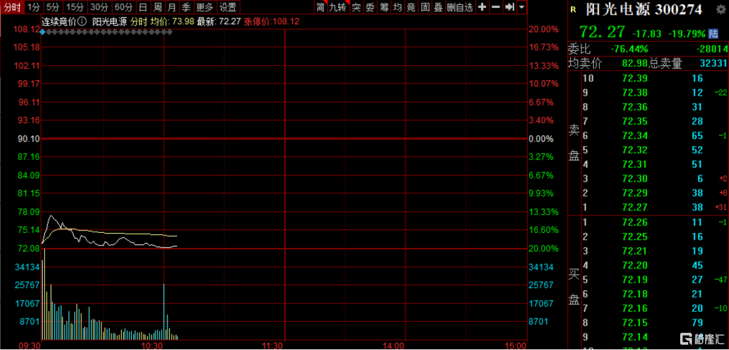Viewport: 729px width, 350px height.
Task: Click the jump-to-end arrow icon
Action: tap(510, 7)
